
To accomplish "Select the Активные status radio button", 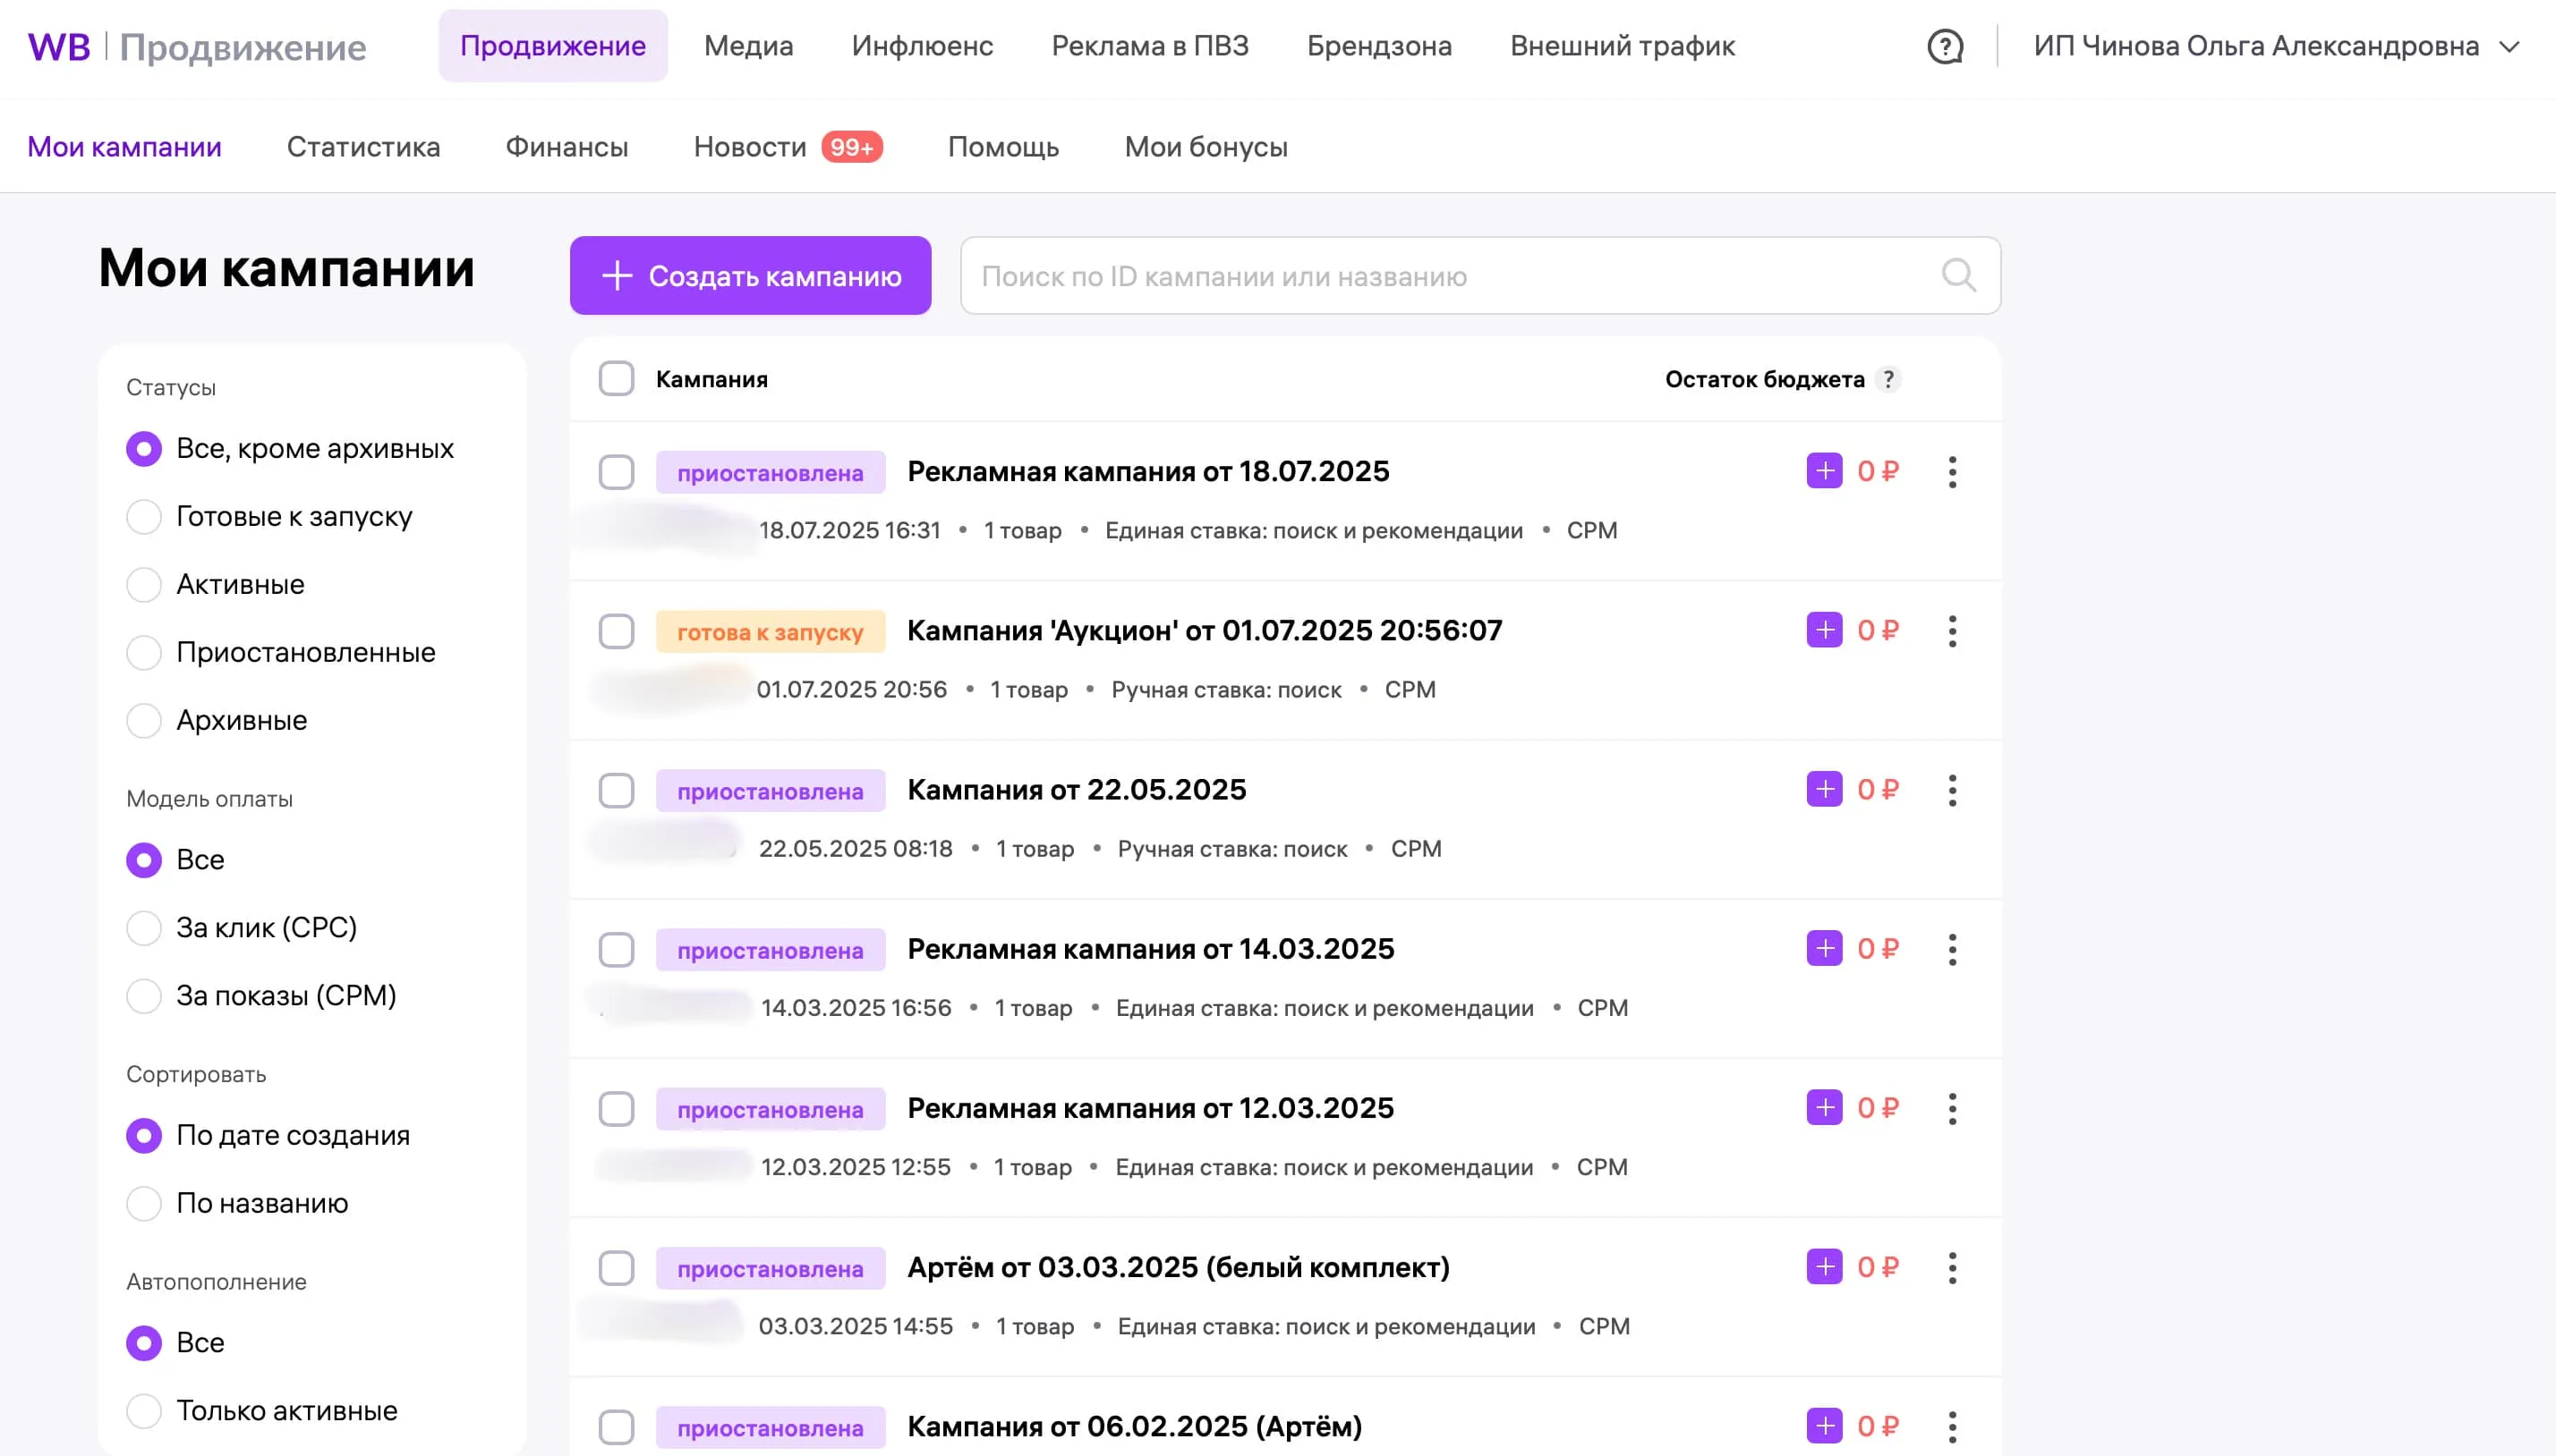I will coord(144,584).
